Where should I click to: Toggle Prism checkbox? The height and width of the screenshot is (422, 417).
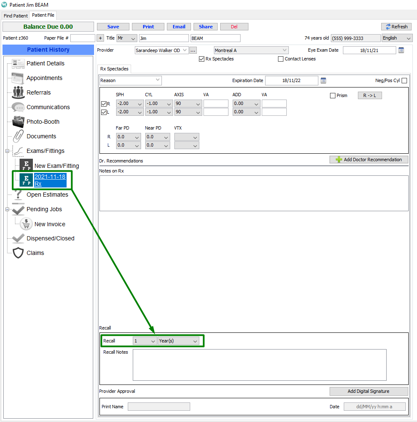333,95
